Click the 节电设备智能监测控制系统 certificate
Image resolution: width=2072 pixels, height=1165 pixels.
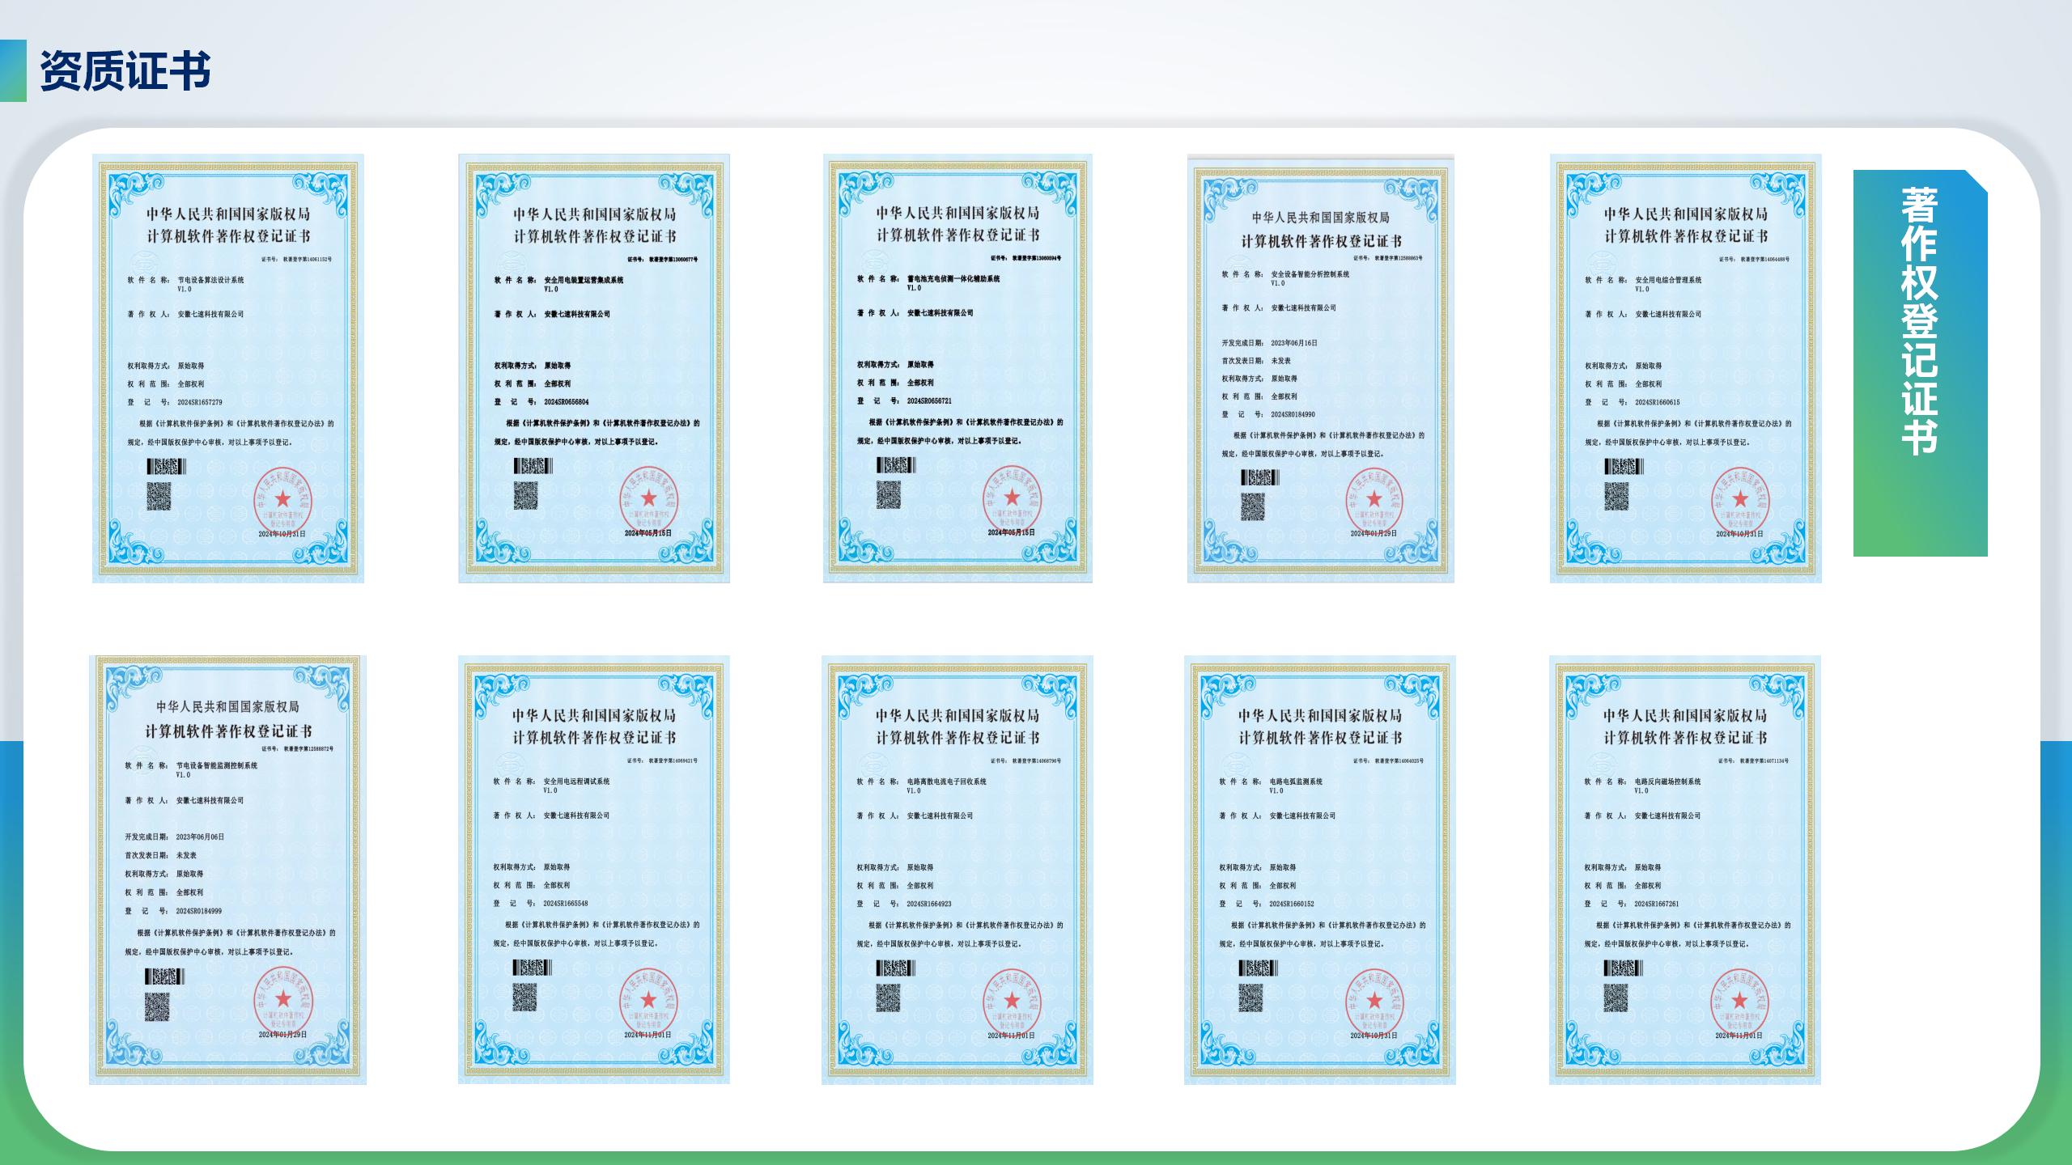point(227,870)
